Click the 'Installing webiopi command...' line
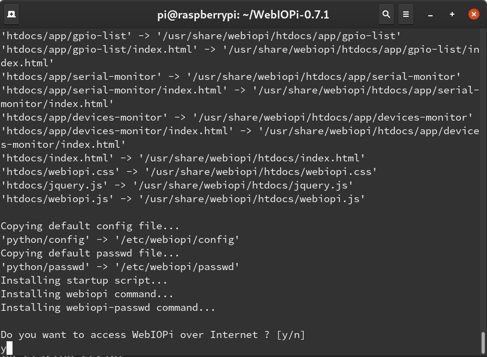Viewport: 487px width, 357px height. (87, 293)
